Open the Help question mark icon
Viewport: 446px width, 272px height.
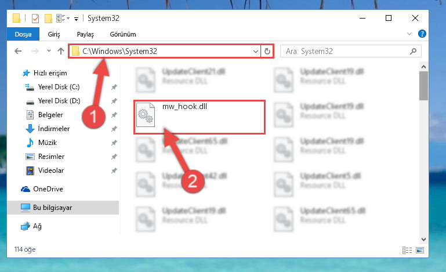tap(422, 34)
